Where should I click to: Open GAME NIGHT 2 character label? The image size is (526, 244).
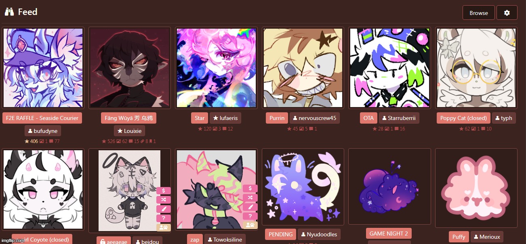389,233
